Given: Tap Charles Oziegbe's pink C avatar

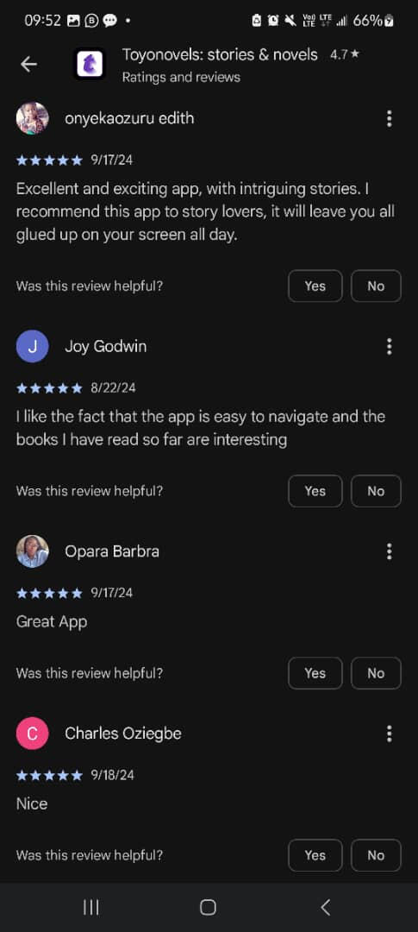Looking at the screenshot, I should tap(32, 734).
